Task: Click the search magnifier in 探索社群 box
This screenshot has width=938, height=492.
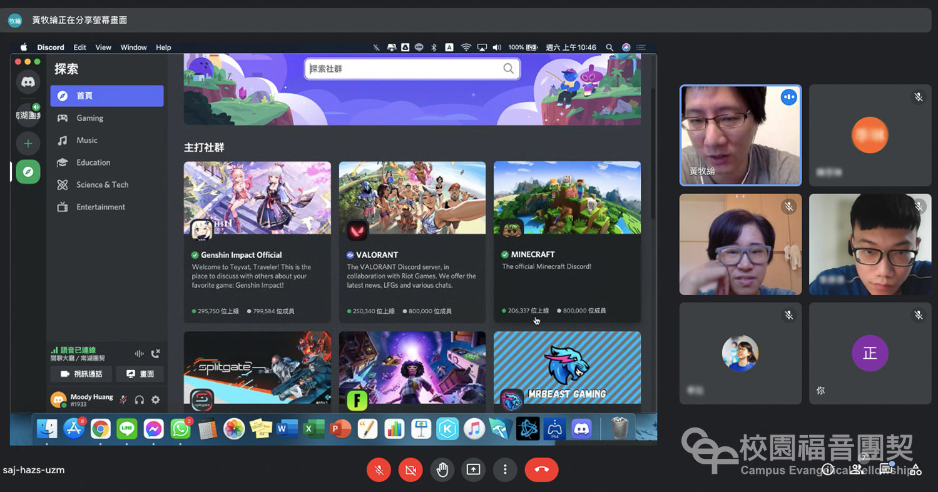Action: tap(508, 69)
